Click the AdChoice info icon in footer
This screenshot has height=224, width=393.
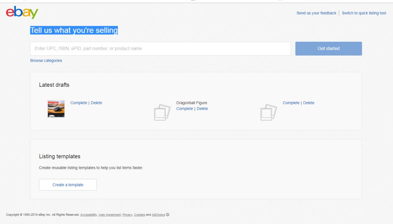168,215
